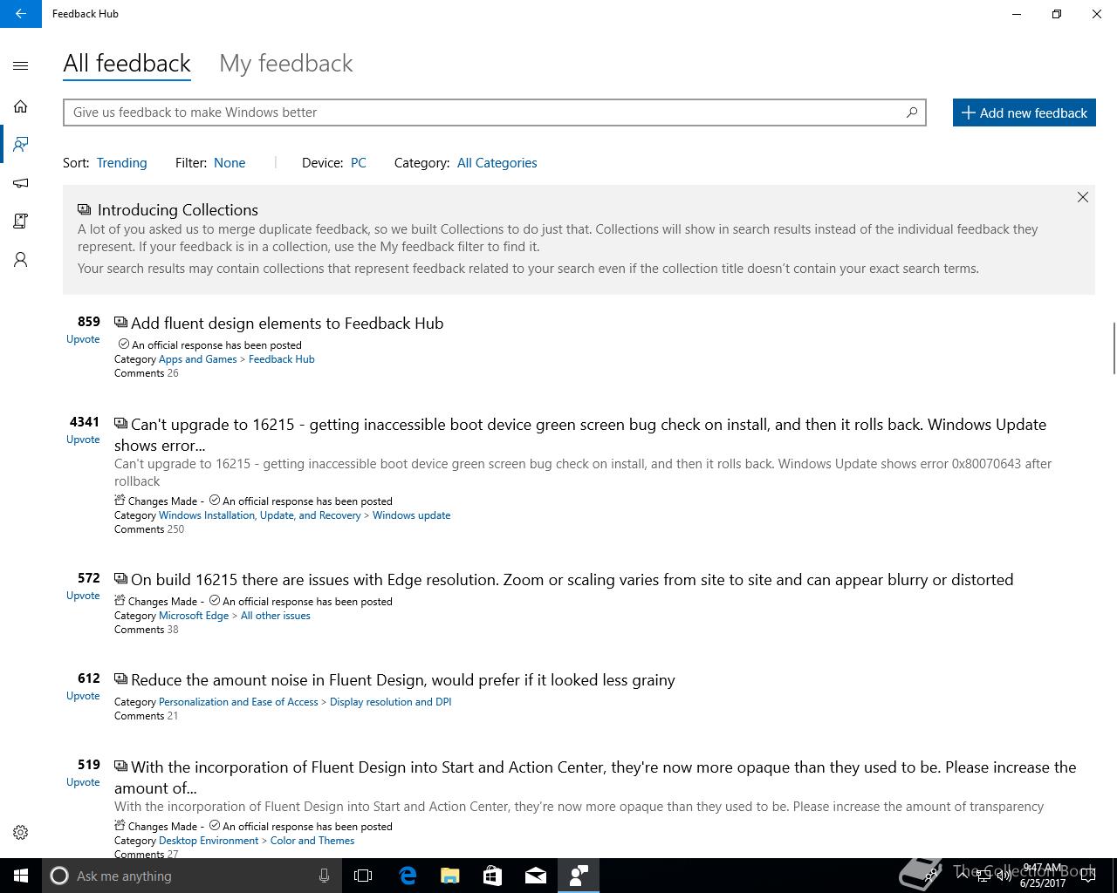Click the Feedback Hub category link

(x=282, y=359)
